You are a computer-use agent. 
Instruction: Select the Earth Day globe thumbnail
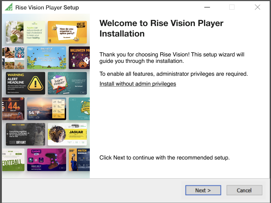pos(79,109)
